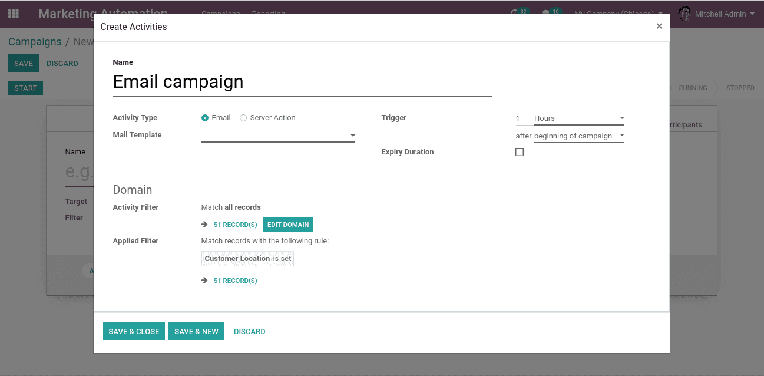Click the Start campaign button

(x=25, y=88)
